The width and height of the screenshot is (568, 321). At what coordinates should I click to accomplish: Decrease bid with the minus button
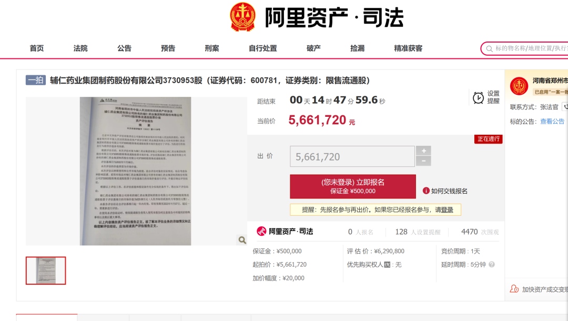[423, 162]
